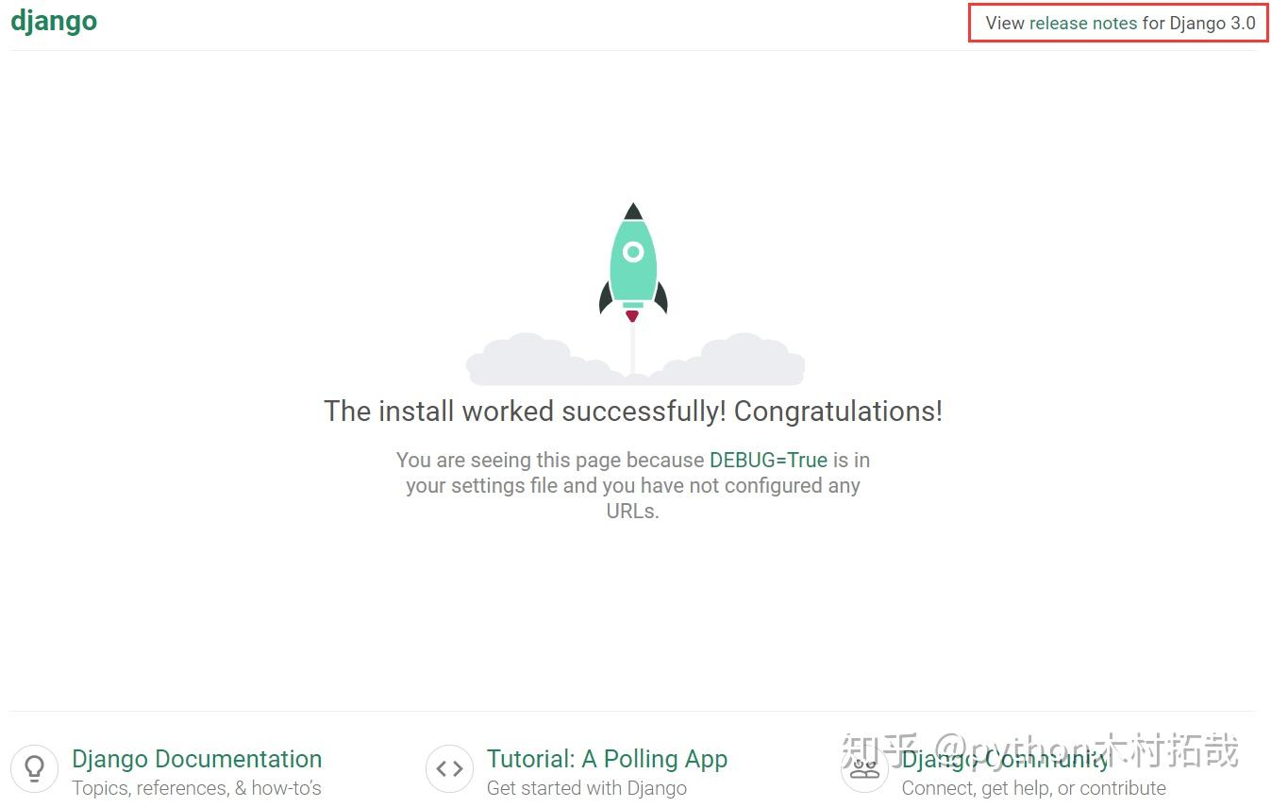Click 'Get started with Django' text
Screen dimensions: 1271x807
587,788
